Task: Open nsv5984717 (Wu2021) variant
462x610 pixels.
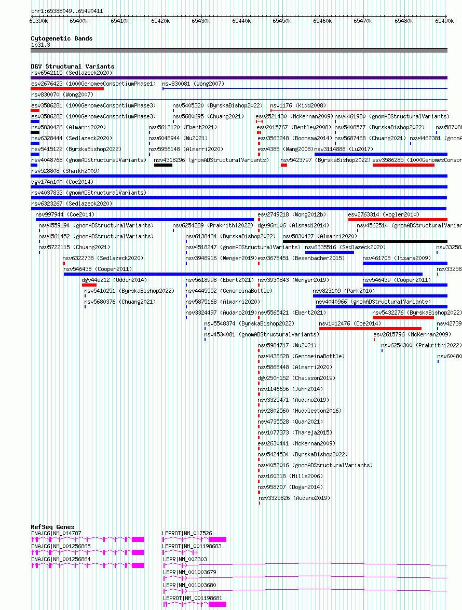Action: pyautogui.click(x=287, y=345)
